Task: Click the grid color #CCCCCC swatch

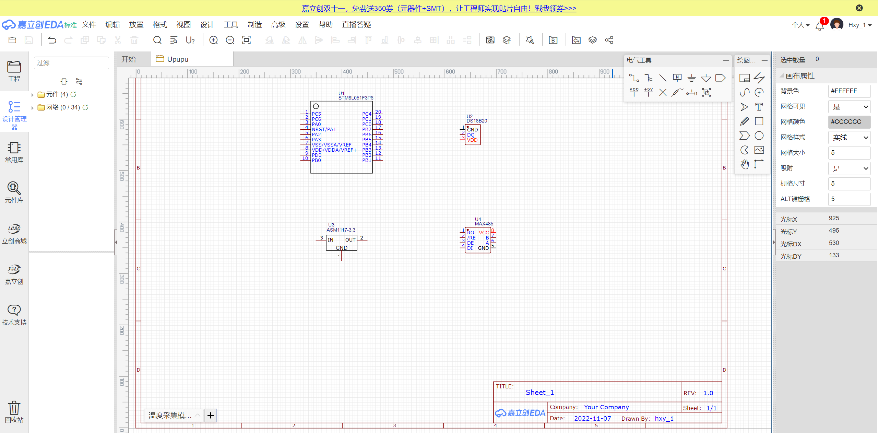Action: coord(849,122)
